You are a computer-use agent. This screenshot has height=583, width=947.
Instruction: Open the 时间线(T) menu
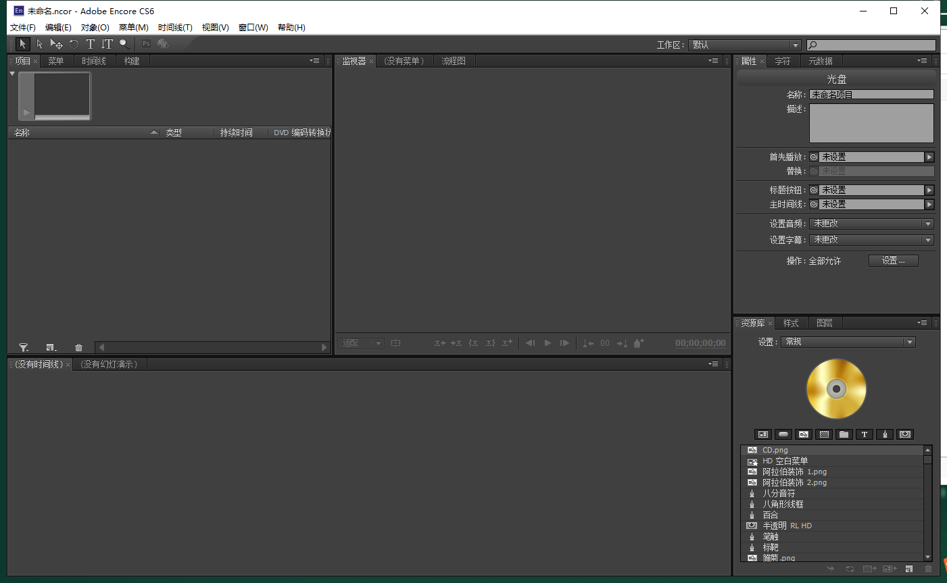(x=175, y=28)
